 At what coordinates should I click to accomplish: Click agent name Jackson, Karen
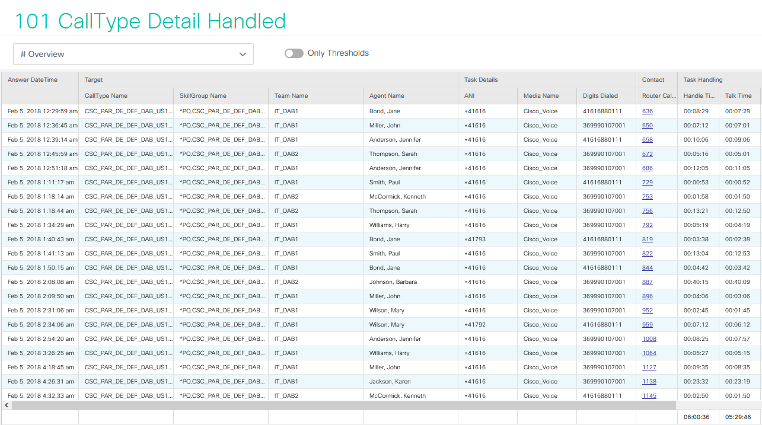[390, 382]
